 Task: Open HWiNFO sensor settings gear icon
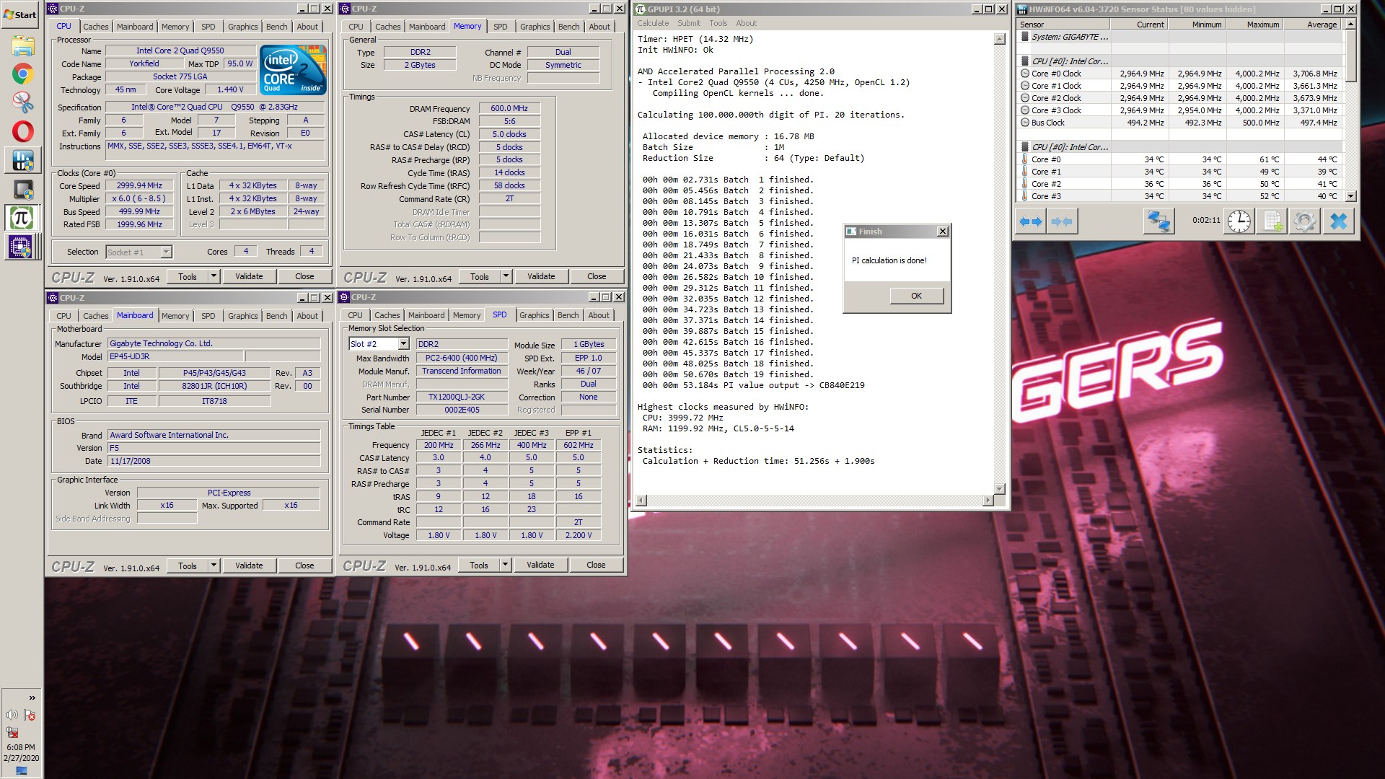[1304, 221]
